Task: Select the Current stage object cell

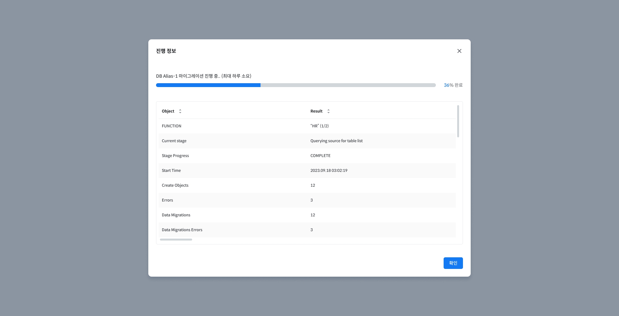Action: [174, 141]
